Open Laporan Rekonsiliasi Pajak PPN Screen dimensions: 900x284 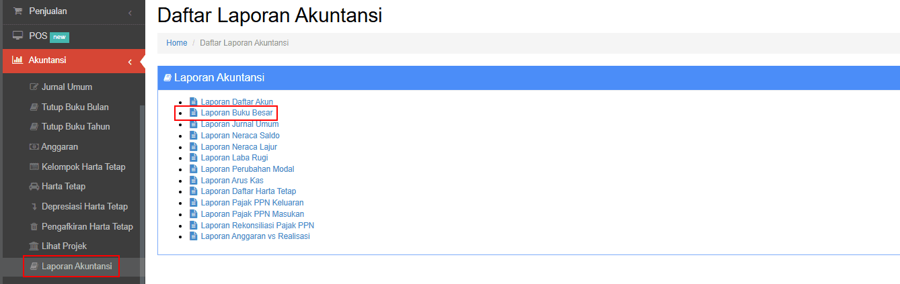(x=257, y=226)
